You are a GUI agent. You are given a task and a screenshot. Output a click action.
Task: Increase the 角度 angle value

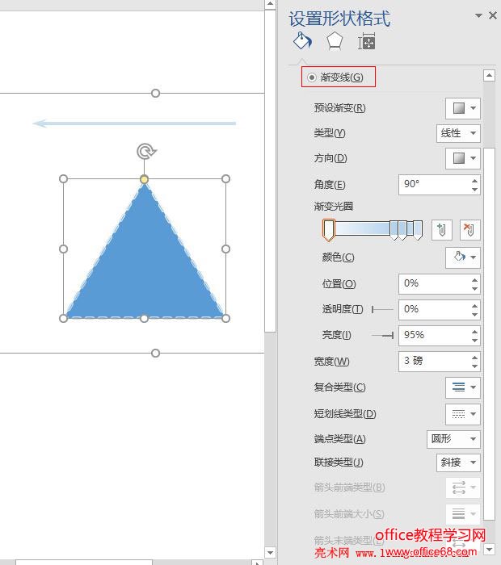coord(474,181)
